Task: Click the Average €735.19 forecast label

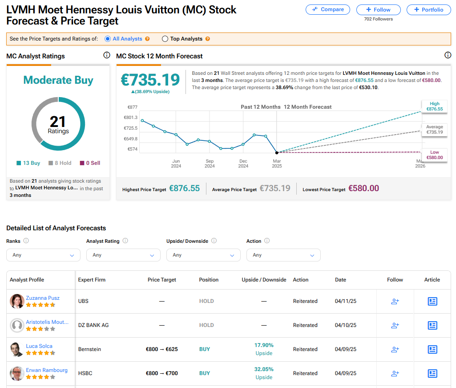Action: pyautogui.click(x=435, y=129)
